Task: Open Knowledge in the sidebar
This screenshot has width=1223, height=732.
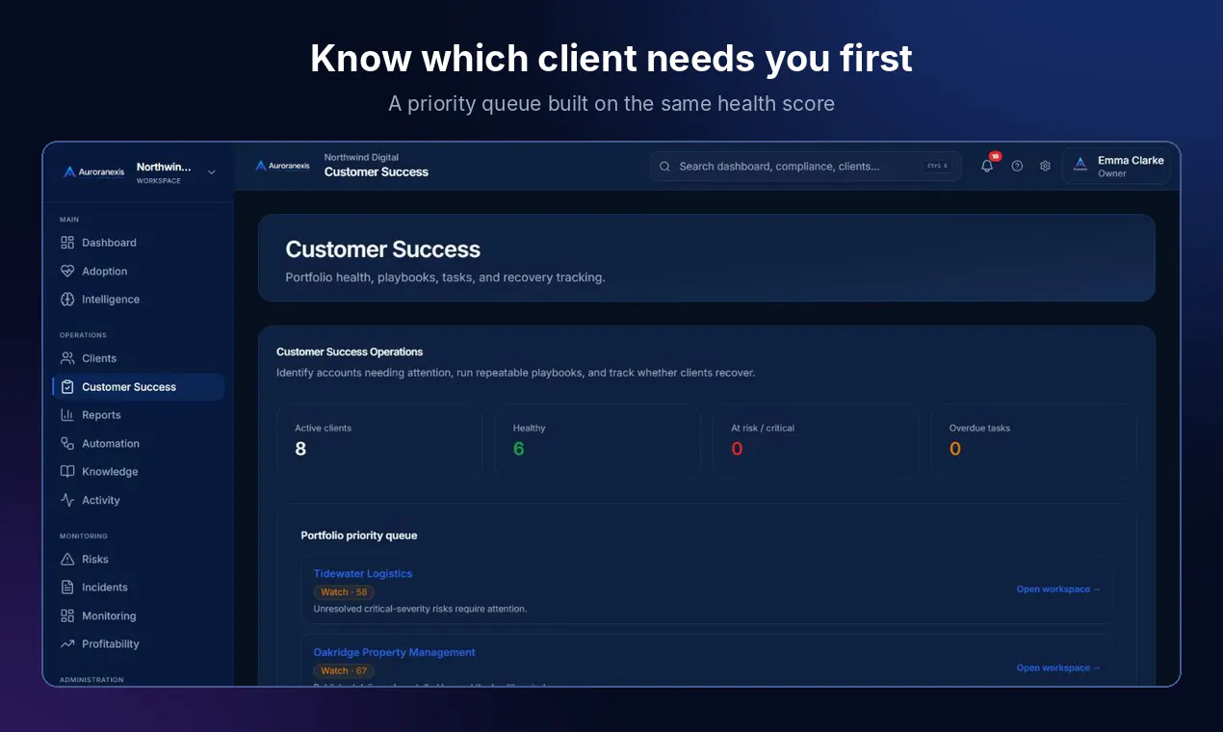Action: pos(138,472)
